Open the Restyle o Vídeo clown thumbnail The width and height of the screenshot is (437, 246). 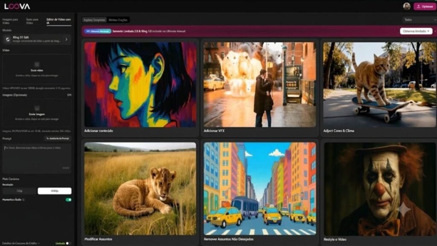pos(379,189)
